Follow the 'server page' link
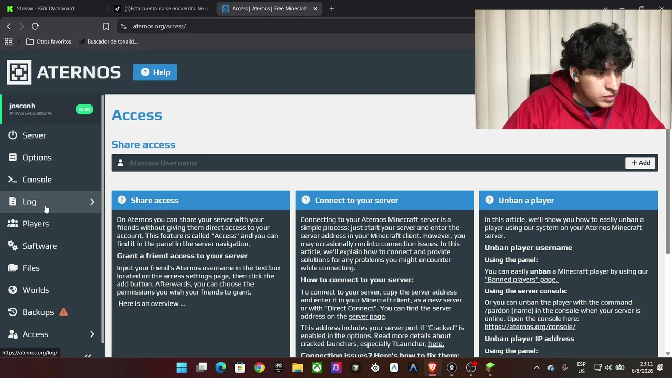Image resolution: width=672 pixels, height=378 pixels. pyautogui.click(x=366, y=316)
